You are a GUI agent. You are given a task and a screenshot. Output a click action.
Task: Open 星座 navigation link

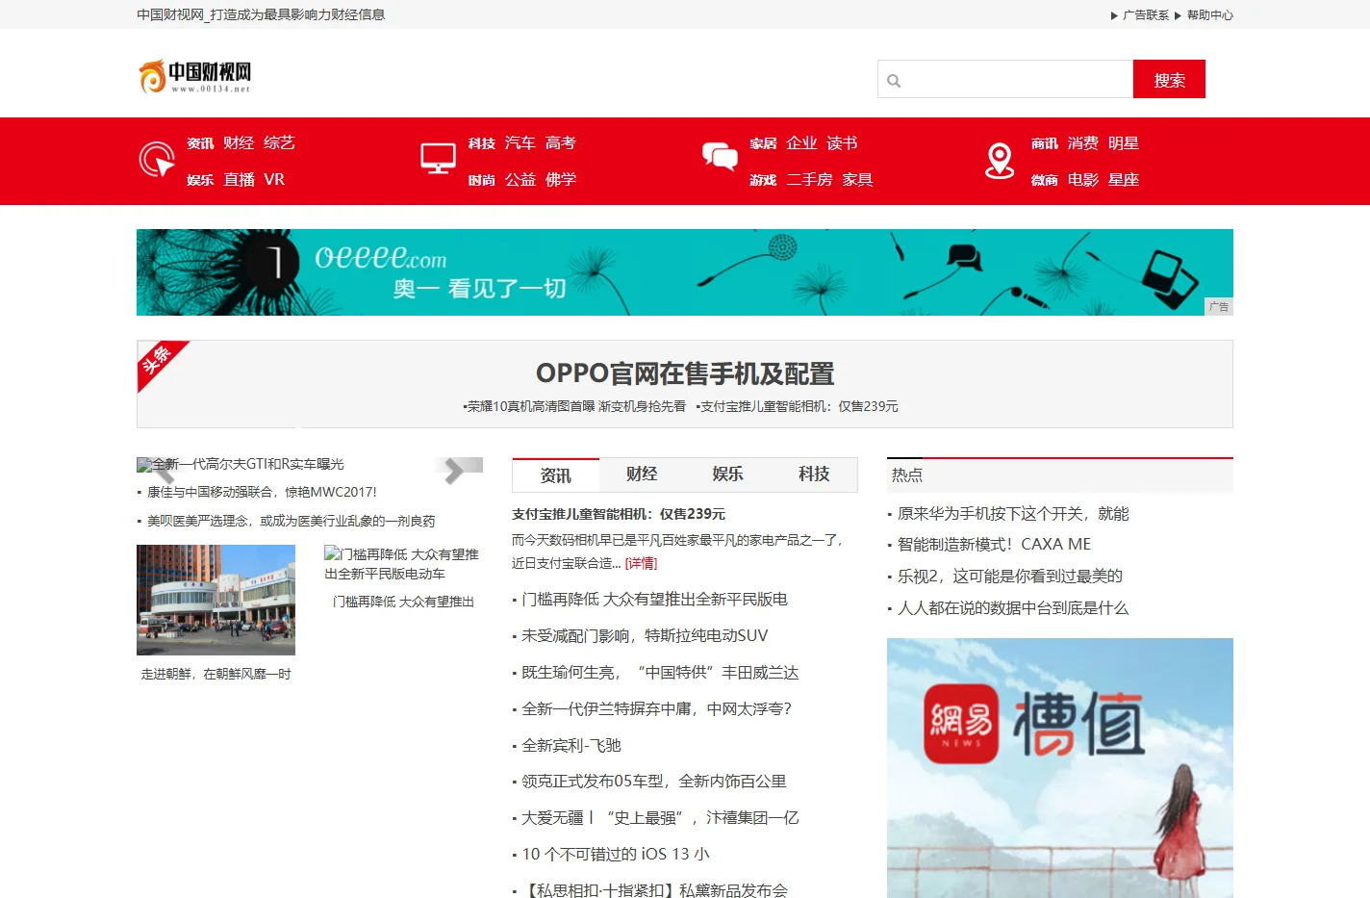point(1124,180)
